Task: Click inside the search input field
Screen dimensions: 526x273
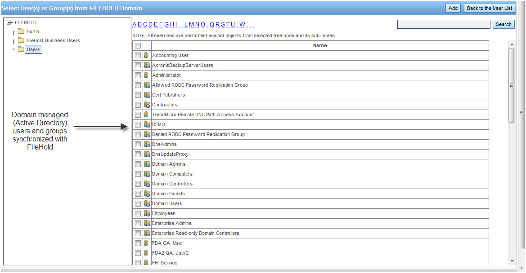Action: tap(444, 24)
